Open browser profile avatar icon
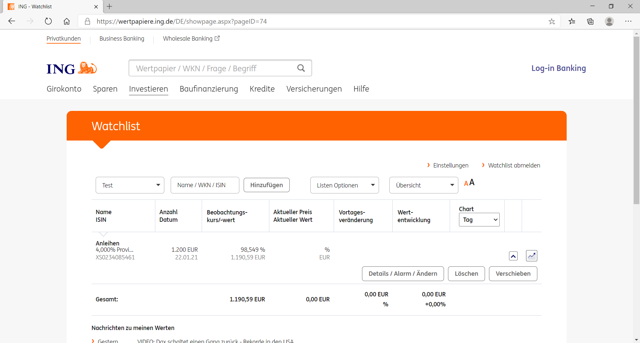This screenshot has height=343, width=640. tap(609, 21)
